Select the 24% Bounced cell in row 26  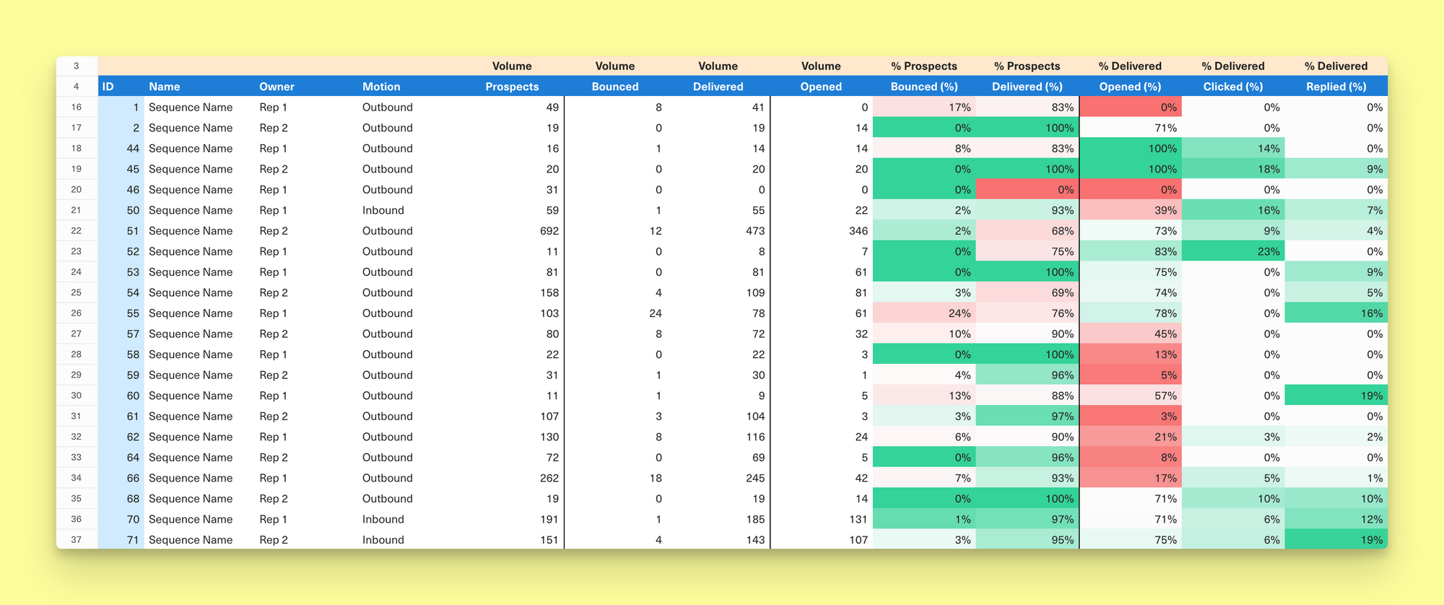coord(923,313)
